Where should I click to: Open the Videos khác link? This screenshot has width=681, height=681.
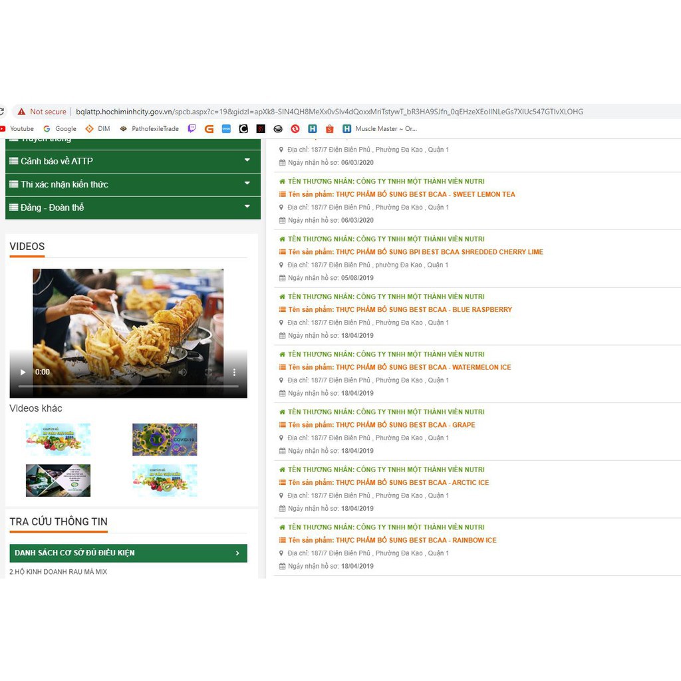(36, 408)
